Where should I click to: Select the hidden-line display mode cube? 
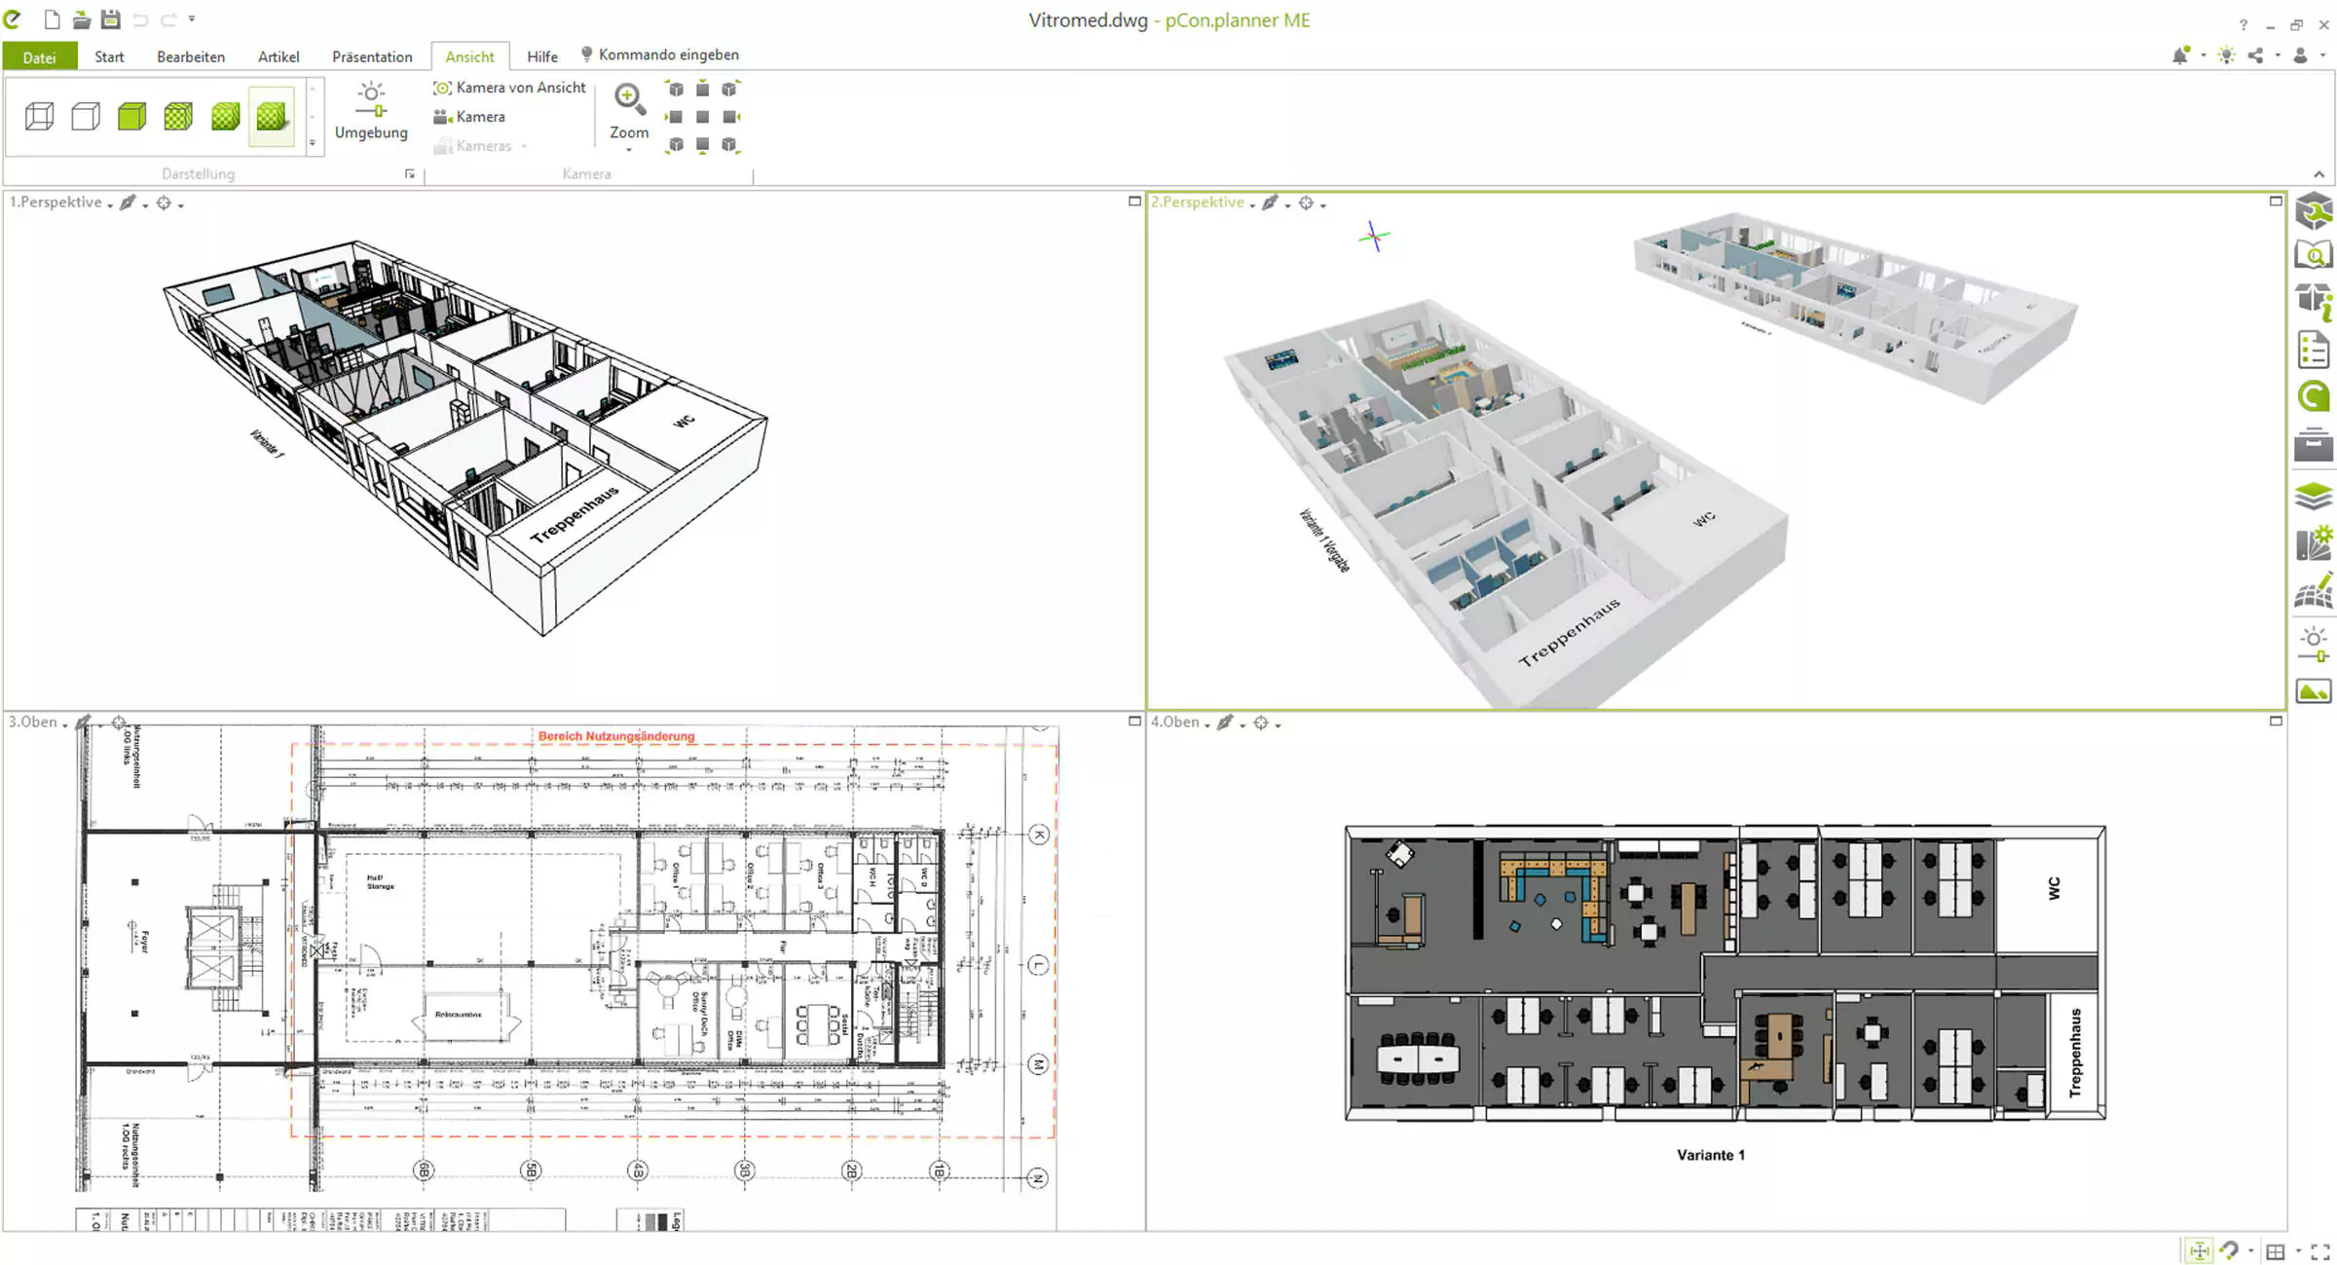coord(86,117)
